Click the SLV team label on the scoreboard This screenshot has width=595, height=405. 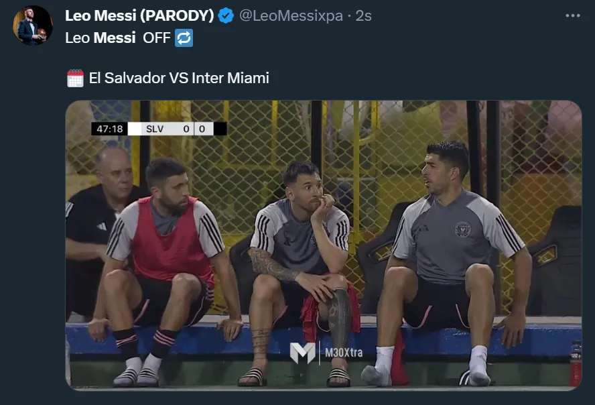pos(155,129)
